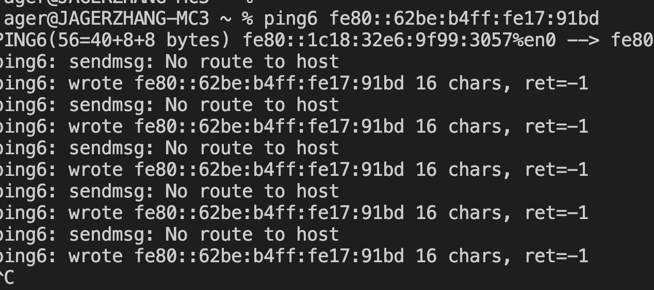Viewport: 654px width, 290px height.
Task: Click the address in the third wrote line
Action: 270,170
